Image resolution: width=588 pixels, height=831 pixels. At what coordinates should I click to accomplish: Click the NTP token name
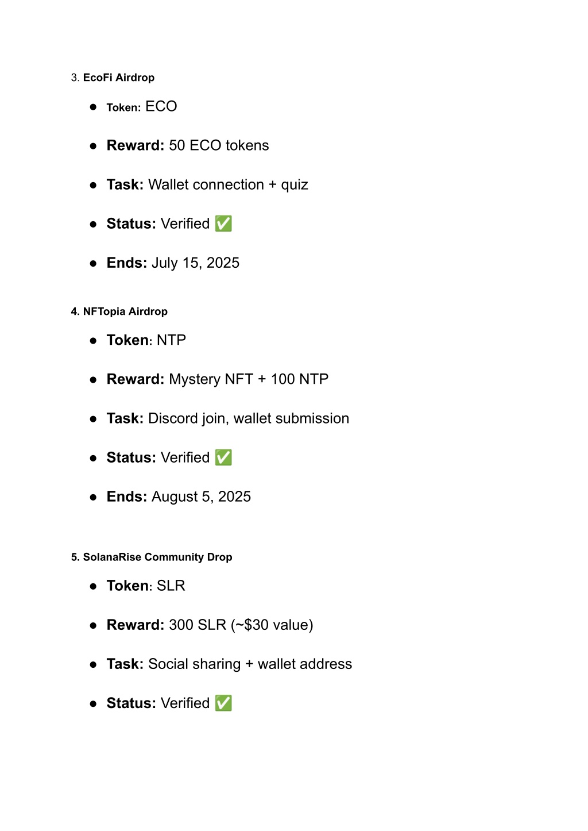[x=171, y=340]
